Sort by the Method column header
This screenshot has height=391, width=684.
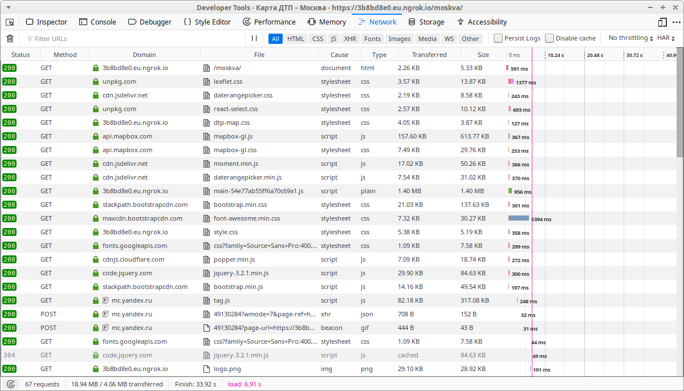pyautogui.click(x=65, y=55)
